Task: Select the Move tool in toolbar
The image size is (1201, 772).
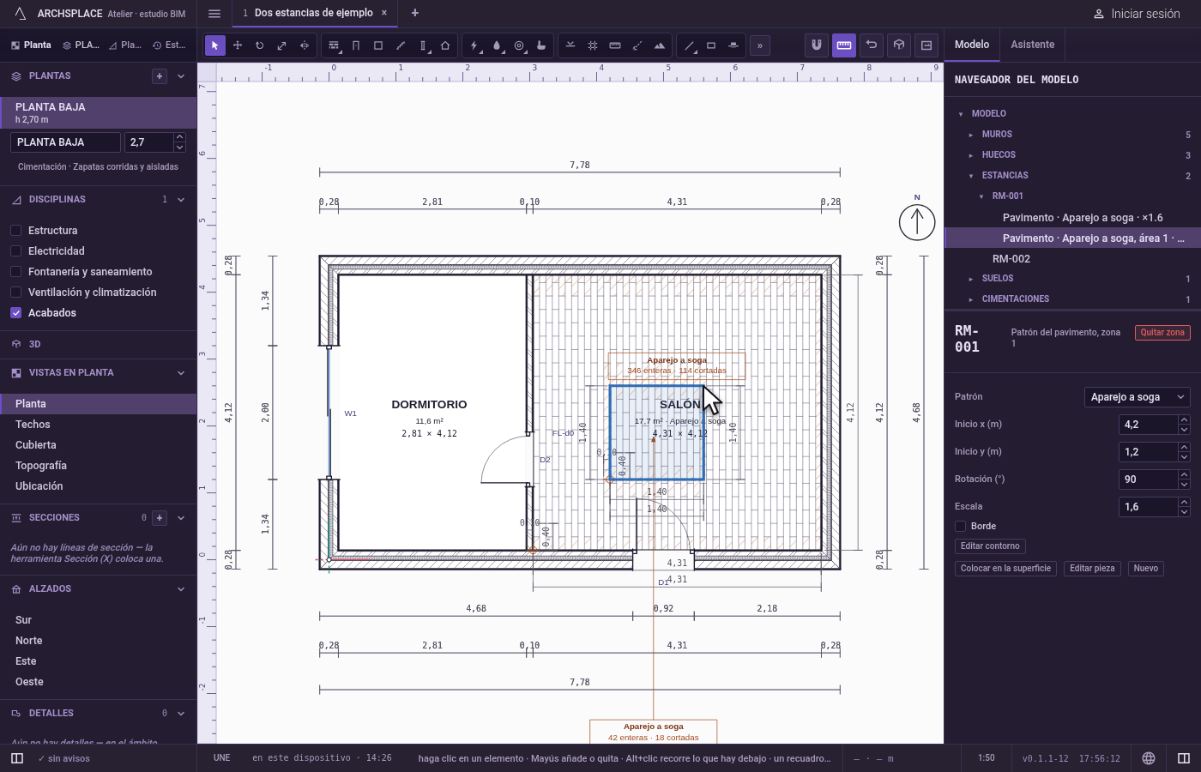Action: point(238,45)
